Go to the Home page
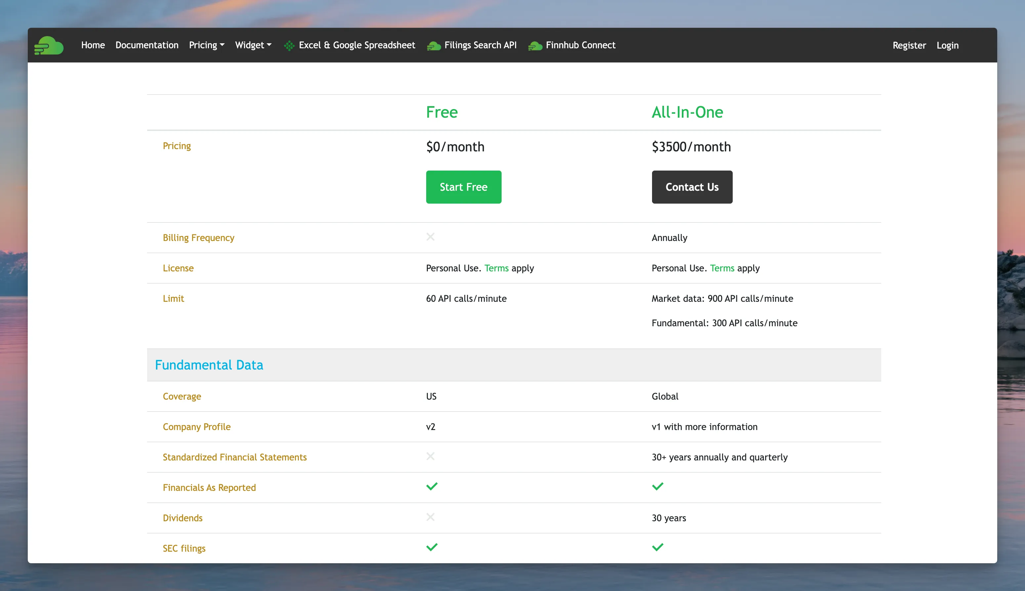This screenshot has height=591, width=1025. pyautogui.click(x=93, y=45)
